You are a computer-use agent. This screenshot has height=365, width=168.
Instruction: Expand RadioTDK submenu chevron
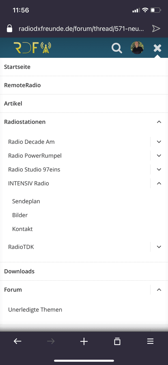(159, 247)
